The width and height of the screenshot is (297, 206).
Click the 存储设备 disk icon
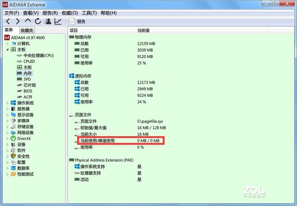click(x=13, y=126)
